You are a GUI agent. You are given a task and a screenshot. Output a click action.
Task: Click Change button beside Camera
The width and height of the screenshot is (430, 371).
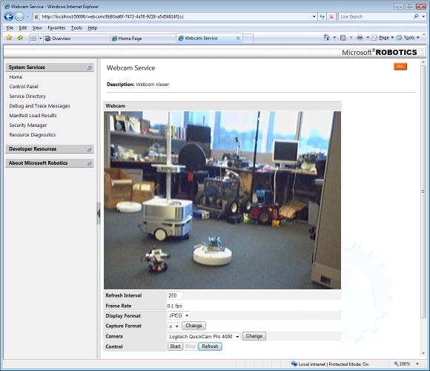(x=254, y=336)
